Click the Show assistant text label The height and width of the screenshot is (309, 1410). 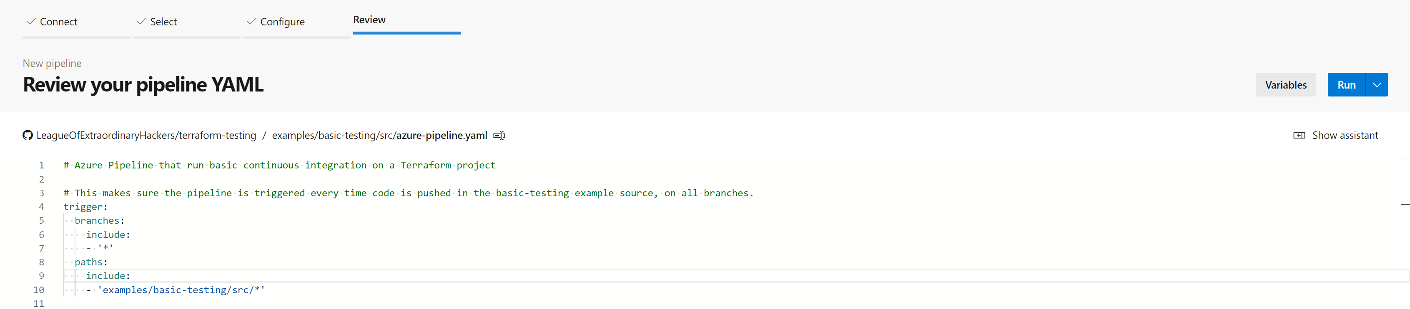[1345, 136]
